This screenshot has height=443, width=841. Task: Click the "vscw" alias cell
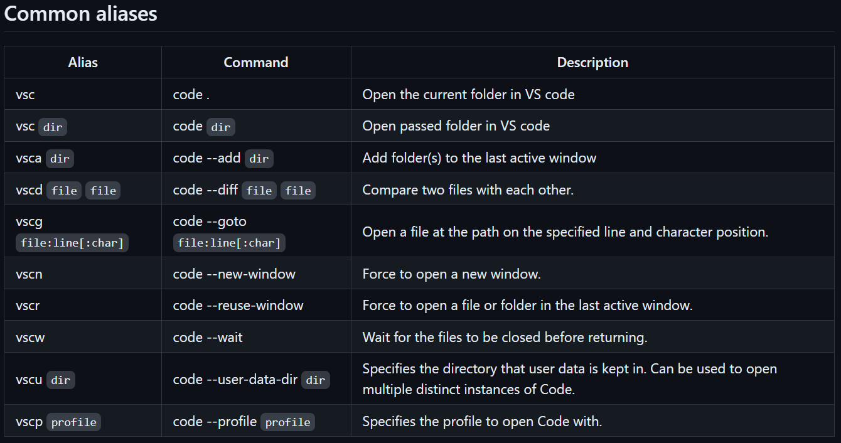[x=30, y=338]
